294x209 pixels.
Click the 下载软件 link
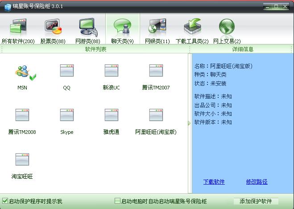tap(214, 182)
